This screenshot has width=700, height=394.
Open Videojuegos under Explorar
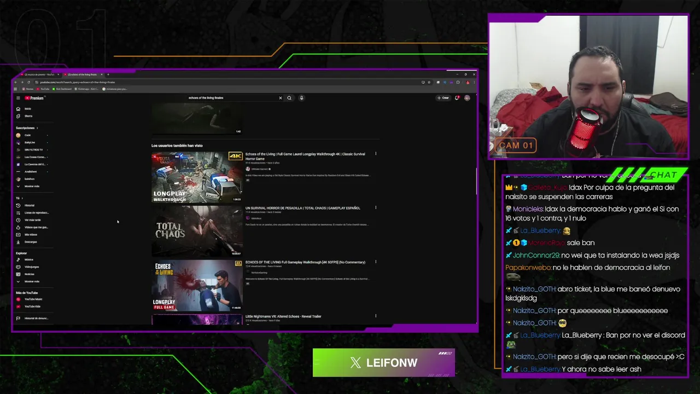tap(32, 267)
